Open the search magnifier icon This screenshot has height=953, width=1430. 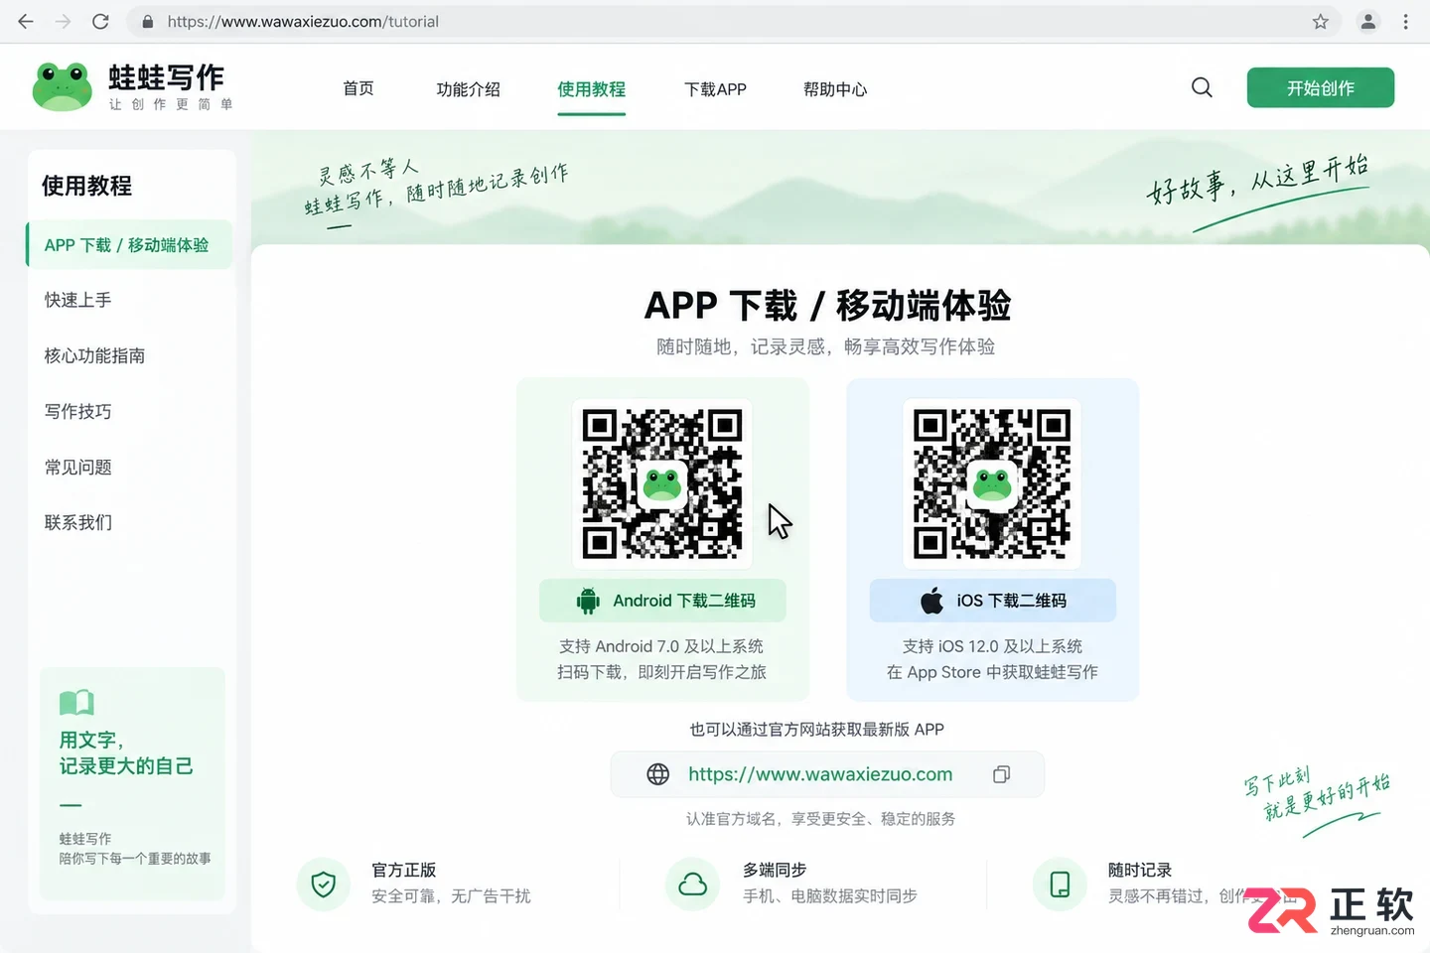[x=1202, y=87]
